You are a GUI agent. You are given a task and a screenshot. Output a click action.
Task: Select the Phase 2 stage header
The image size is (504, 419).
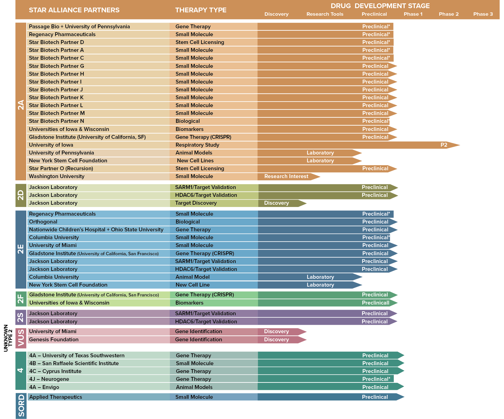click(448, 14)
